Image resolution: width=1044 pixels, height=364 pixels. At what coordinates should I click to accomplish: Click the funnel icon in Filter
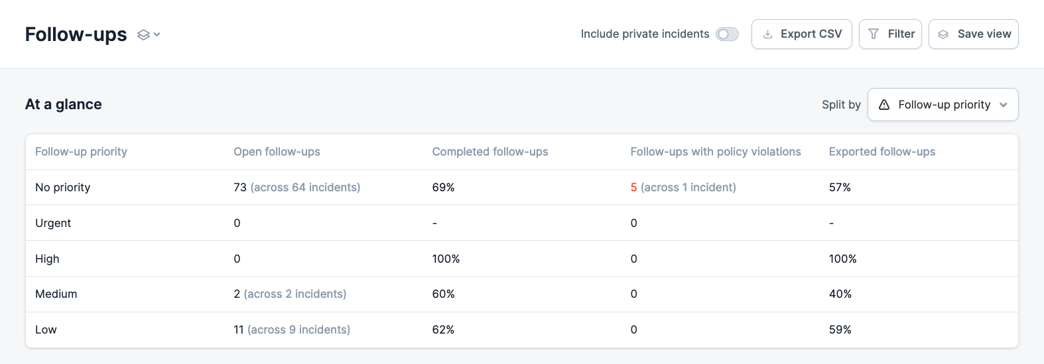coord(874,34)
